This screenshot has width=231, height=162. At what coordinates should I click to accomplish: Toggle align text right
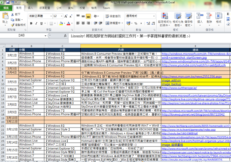click(x=88, y=23)
